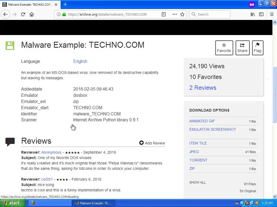Click the scrollbar up arrow

click(x=275, y=22)
